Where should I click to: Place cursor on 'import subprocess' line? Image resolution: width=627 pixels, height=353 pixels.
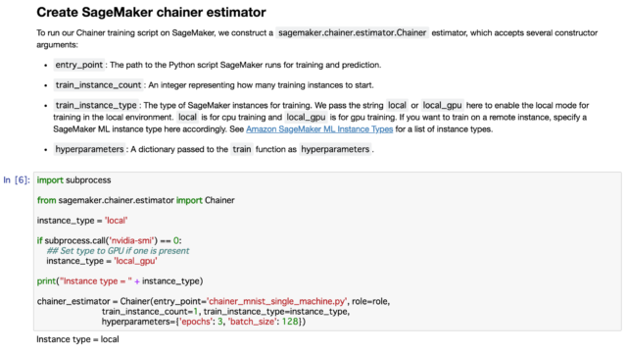point(74,180)
